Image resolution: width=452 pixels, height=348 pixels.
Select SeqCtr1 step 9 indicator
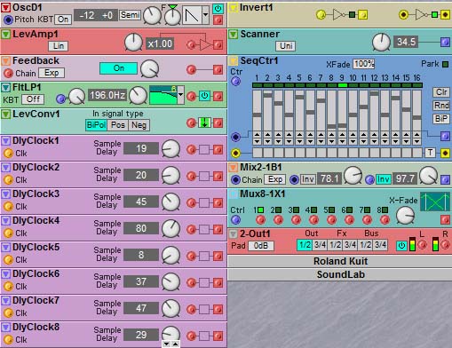pyautogui.click(x=342, y=85)
